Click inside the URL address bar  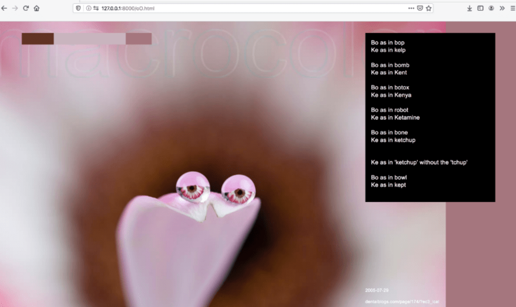coord(208,8)
